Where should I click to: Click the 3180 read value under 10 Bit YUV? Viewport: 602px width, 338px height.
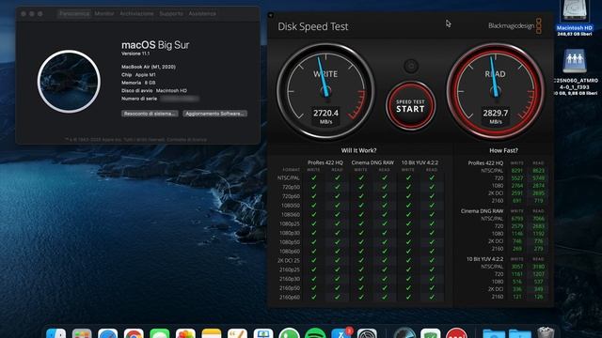(x=538, y=267)
